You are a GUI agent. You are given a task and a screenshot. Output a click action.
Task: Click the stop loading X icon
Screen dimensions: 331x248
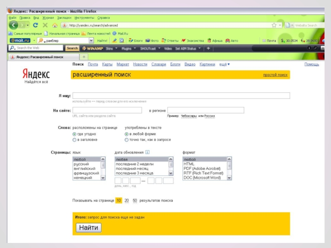45,25
